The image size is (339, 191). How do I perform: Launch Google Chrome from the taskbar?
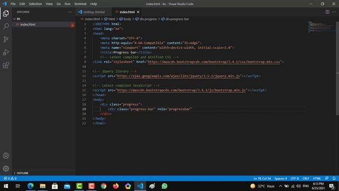pyautogui.click(x=104, y=186)
